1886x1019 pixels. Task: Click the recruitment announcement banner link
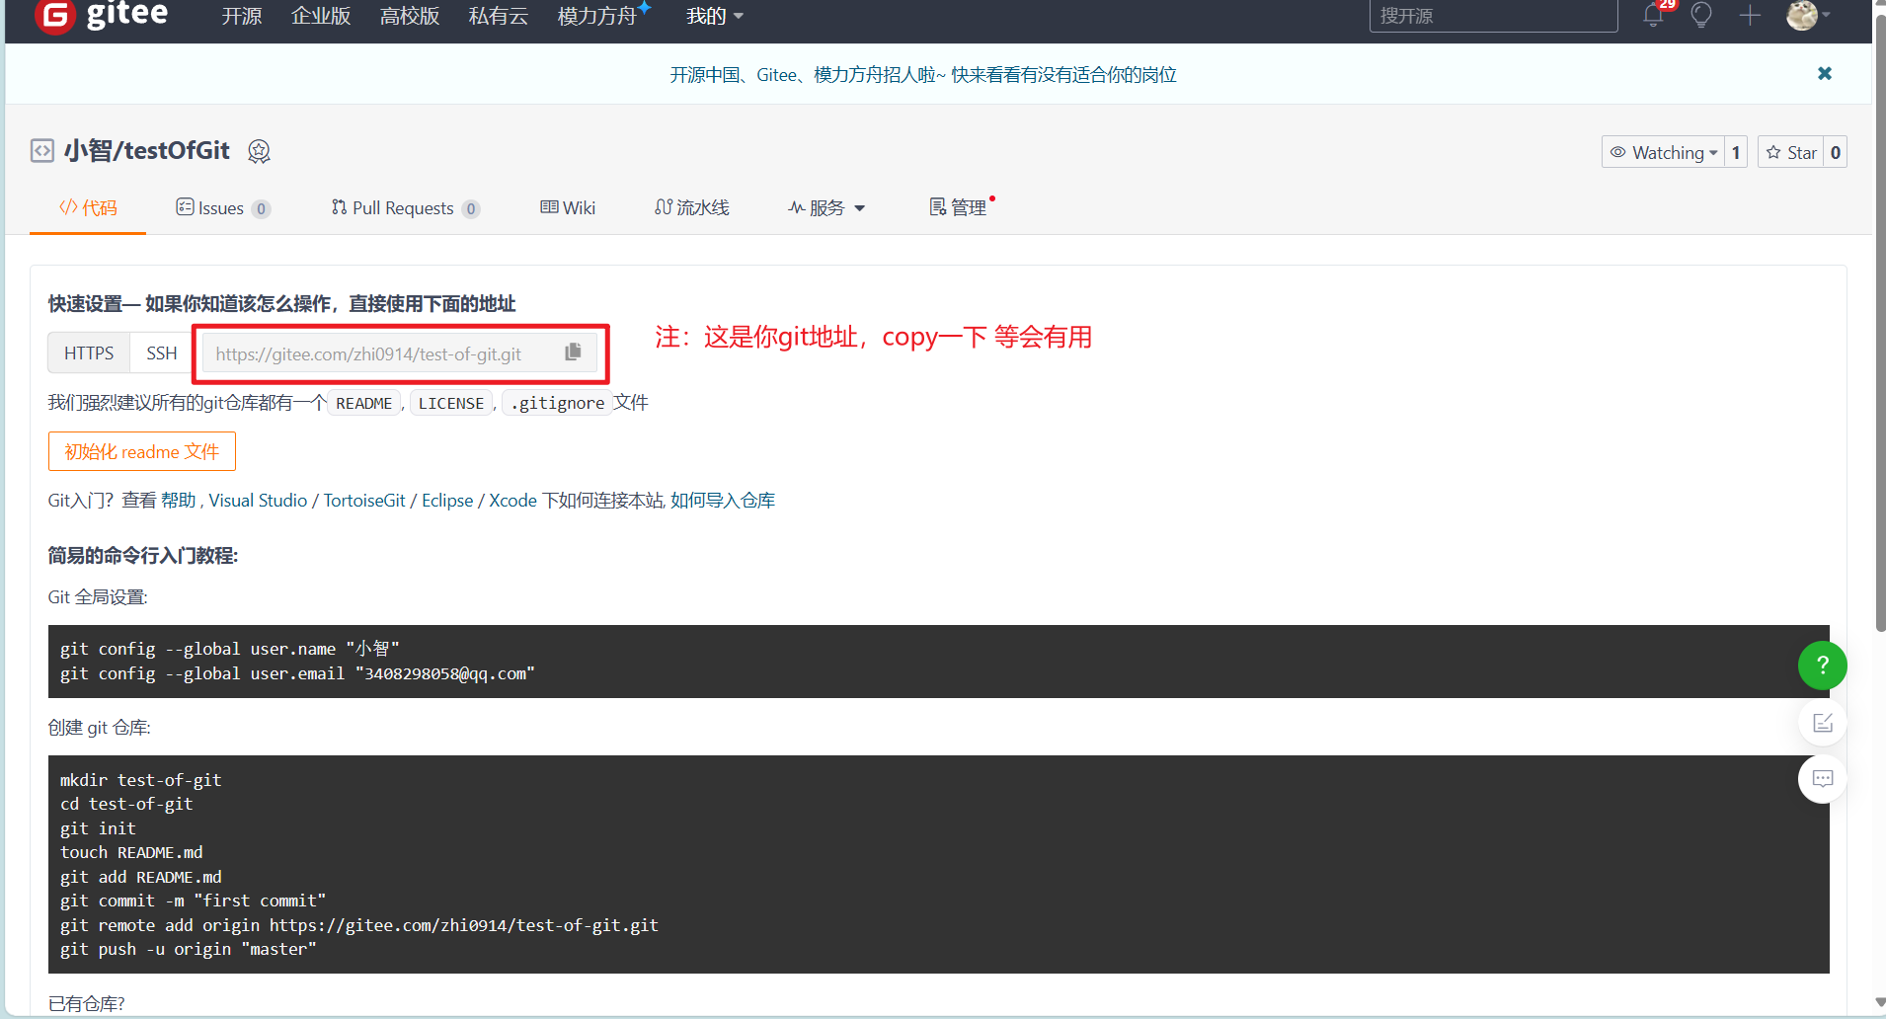click(923, 75)
